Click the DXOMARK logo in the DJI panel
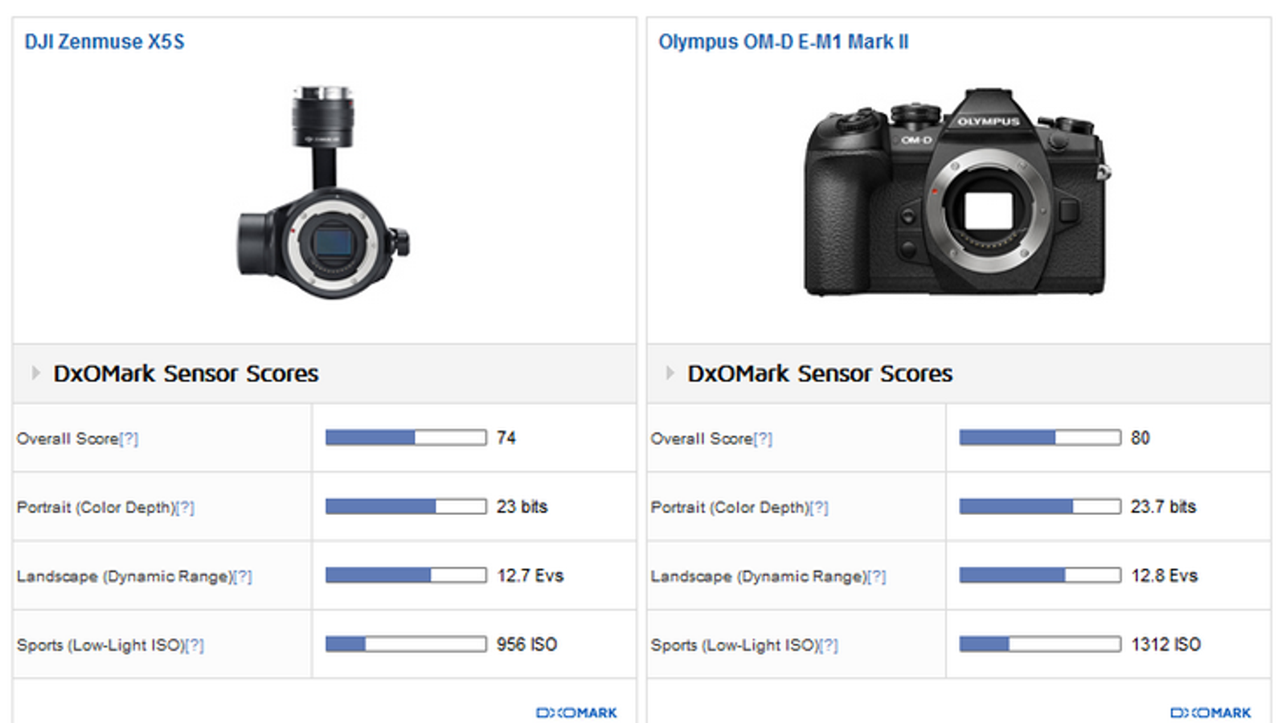Viewport: 1286px width, 723px height. click(576, 713)
